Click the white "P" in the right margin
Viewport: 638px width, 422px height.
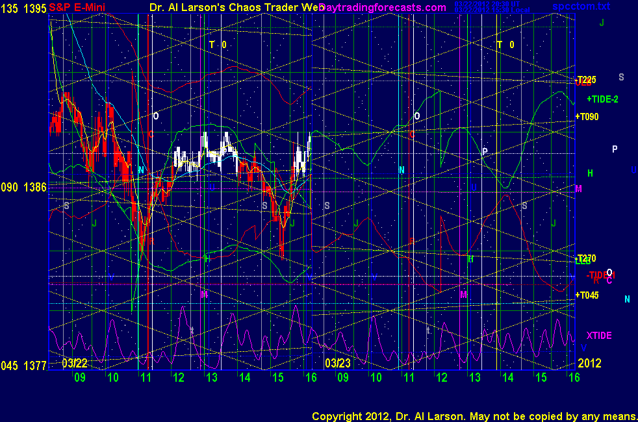(615, 149)
